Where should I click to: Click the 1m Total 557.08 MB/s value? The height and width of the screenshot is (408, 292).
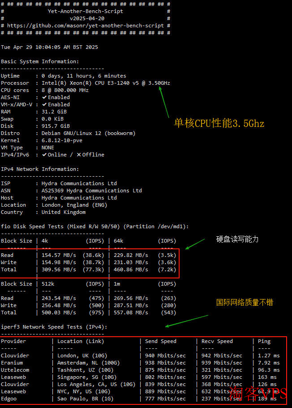[131, 313]
